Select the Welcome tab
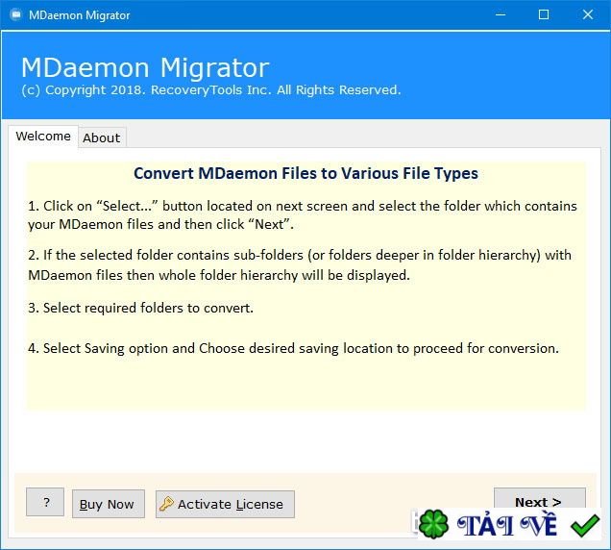Screen dimensions: 611x550 click(43, 137)
